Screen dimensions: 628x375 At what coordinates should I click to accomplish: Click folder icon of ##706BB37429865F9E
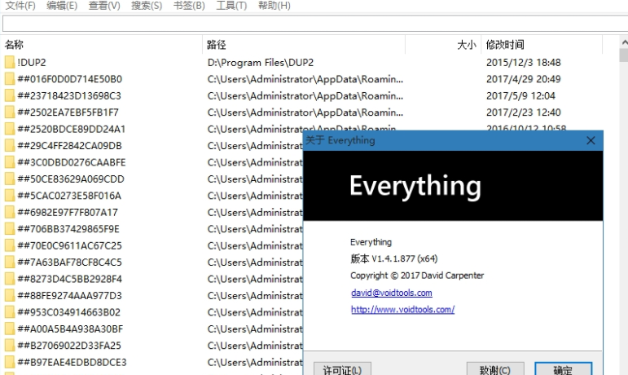pyautogui.click(x=10, y=229)
